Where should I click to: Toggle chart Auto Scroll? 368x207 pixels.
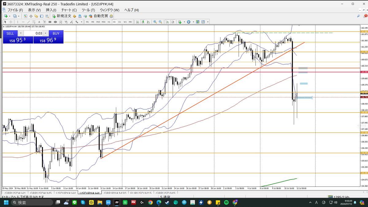pyautogui.click(x=167, y=22)
